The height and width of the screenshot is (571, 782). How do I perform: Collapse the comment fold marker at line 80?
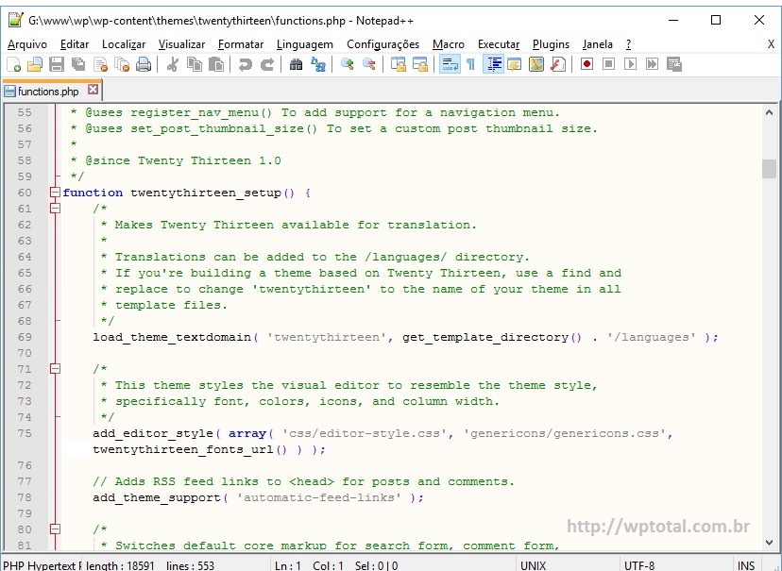pyautogui.click(x=55, y=529)
